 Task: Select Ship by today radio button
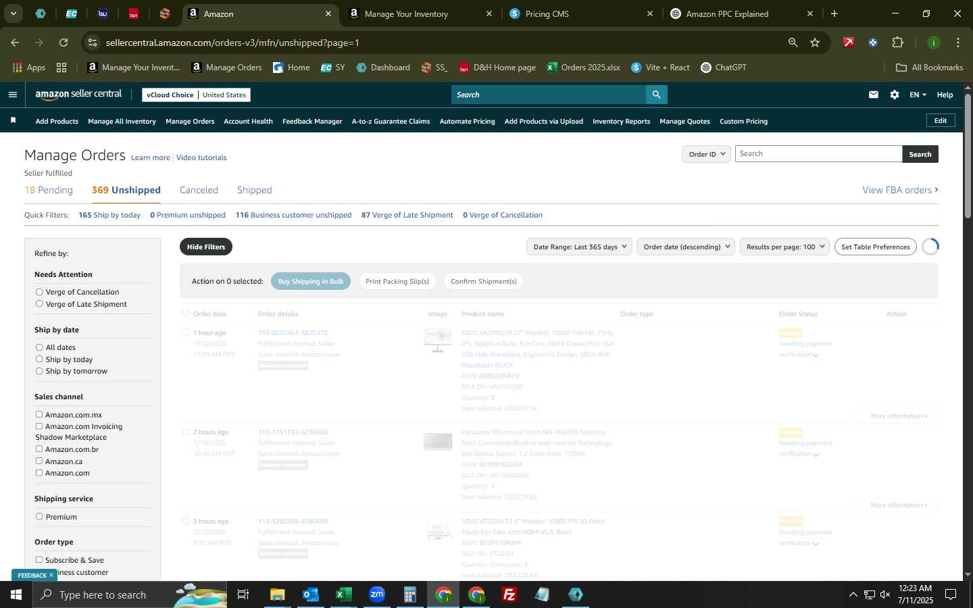pyautogui.click(x=39, y=359)
